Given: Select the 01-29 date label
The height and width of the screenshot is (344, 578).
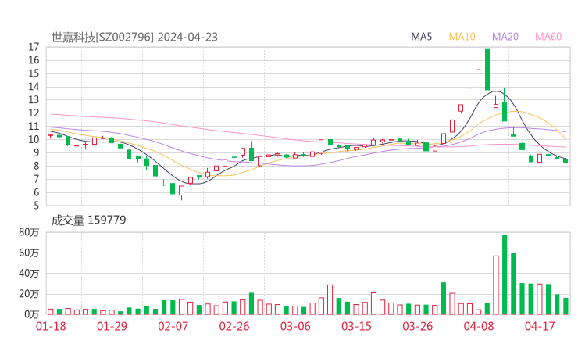Looking at the screenshot, I should [x=112, y=326].
